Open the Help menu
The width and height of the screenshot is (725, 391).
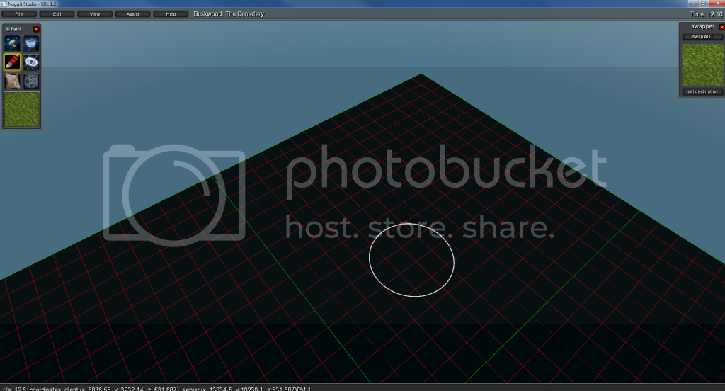click(x=171, y=14)
